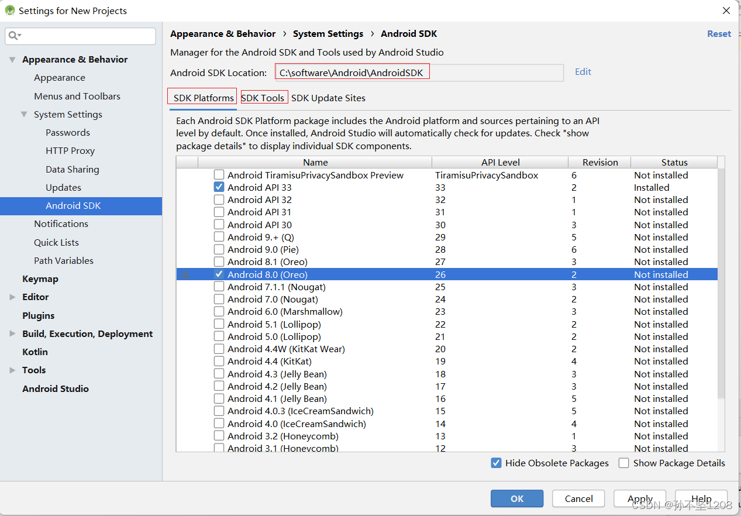
Task: Click the Android SDK Location path field
Action: 419,73
